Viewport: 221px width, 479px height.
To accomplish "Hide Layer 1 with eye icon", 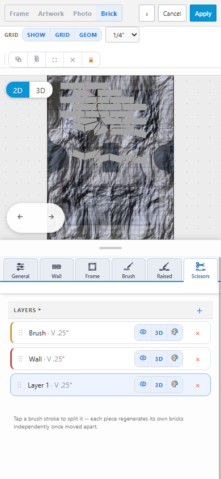I will pyautogui.click(x=143, y=385).
